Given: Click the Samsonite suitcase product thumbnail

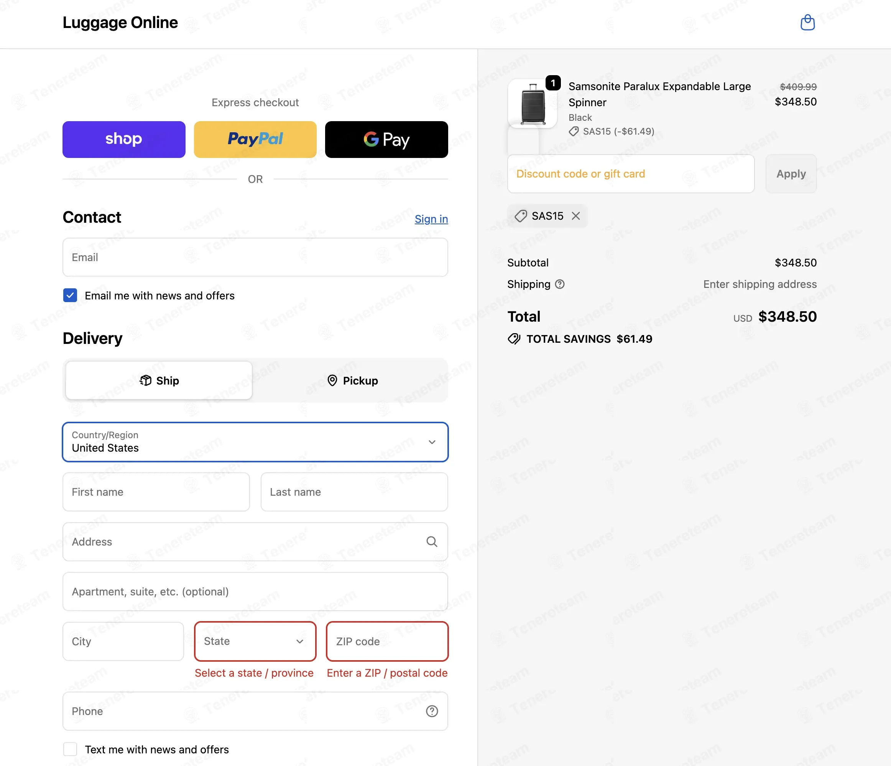Looking at the screenshot, I should point(533,104).
